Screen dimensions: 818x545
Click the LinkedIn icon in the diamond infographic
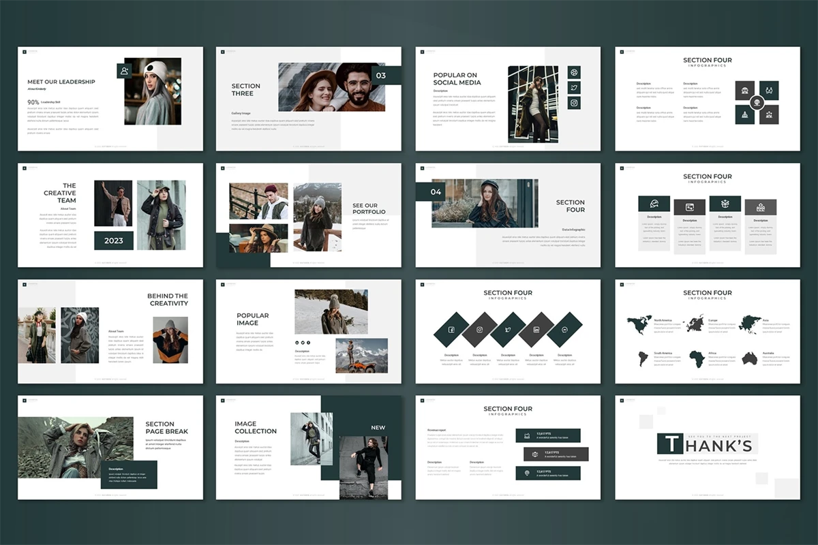pyautogui.click(x=536, y=330)
